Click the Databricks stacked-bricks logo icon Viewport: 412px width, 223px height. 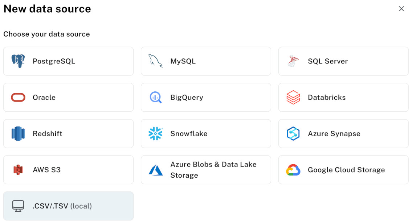coord(293,97)
